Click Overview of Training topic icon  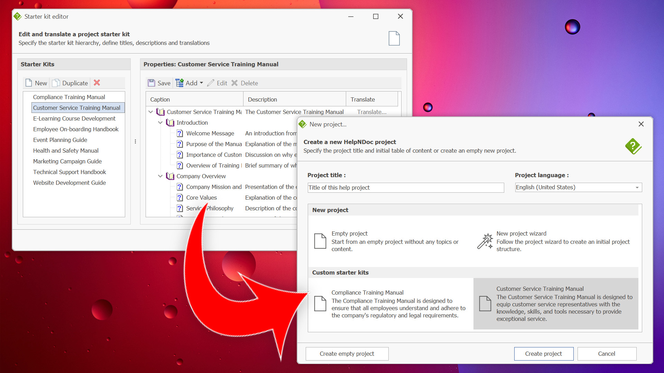pos(180,165)
